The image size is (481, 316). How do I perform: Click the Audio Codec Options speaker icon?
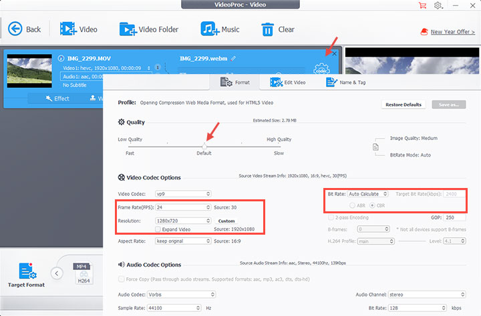[122, 264]
